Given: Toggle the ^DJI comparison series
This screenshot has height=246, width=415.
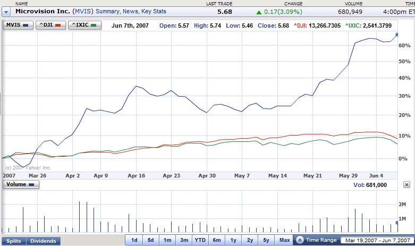Looking at the screenshot, I should (50, 25).
